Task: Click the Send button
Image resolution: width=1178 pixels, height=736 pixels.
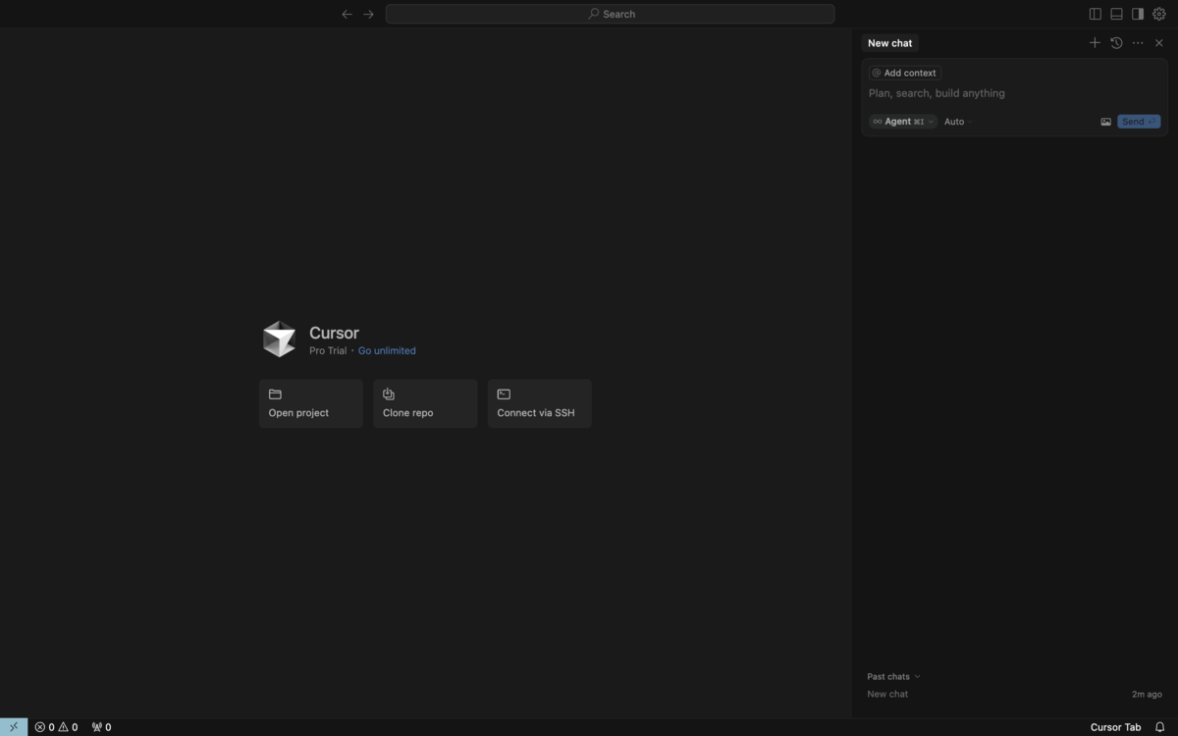Action: click(x=1139, y=122)
